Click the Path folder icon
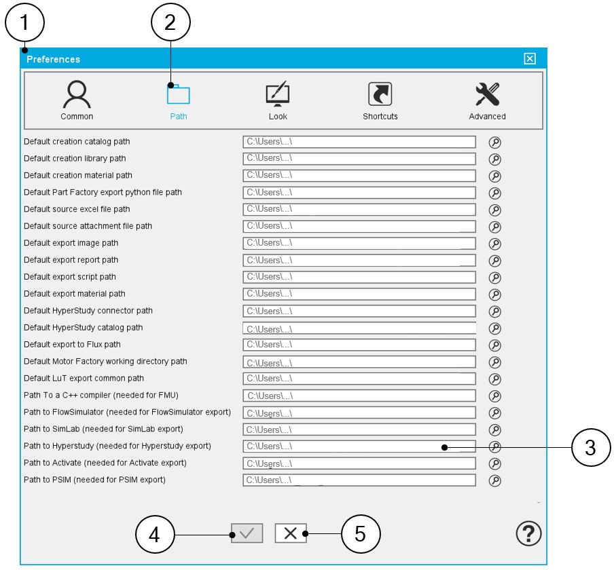The width and height of the screenshot is (616, 570). pyautogui.click(x=179, y=94)
